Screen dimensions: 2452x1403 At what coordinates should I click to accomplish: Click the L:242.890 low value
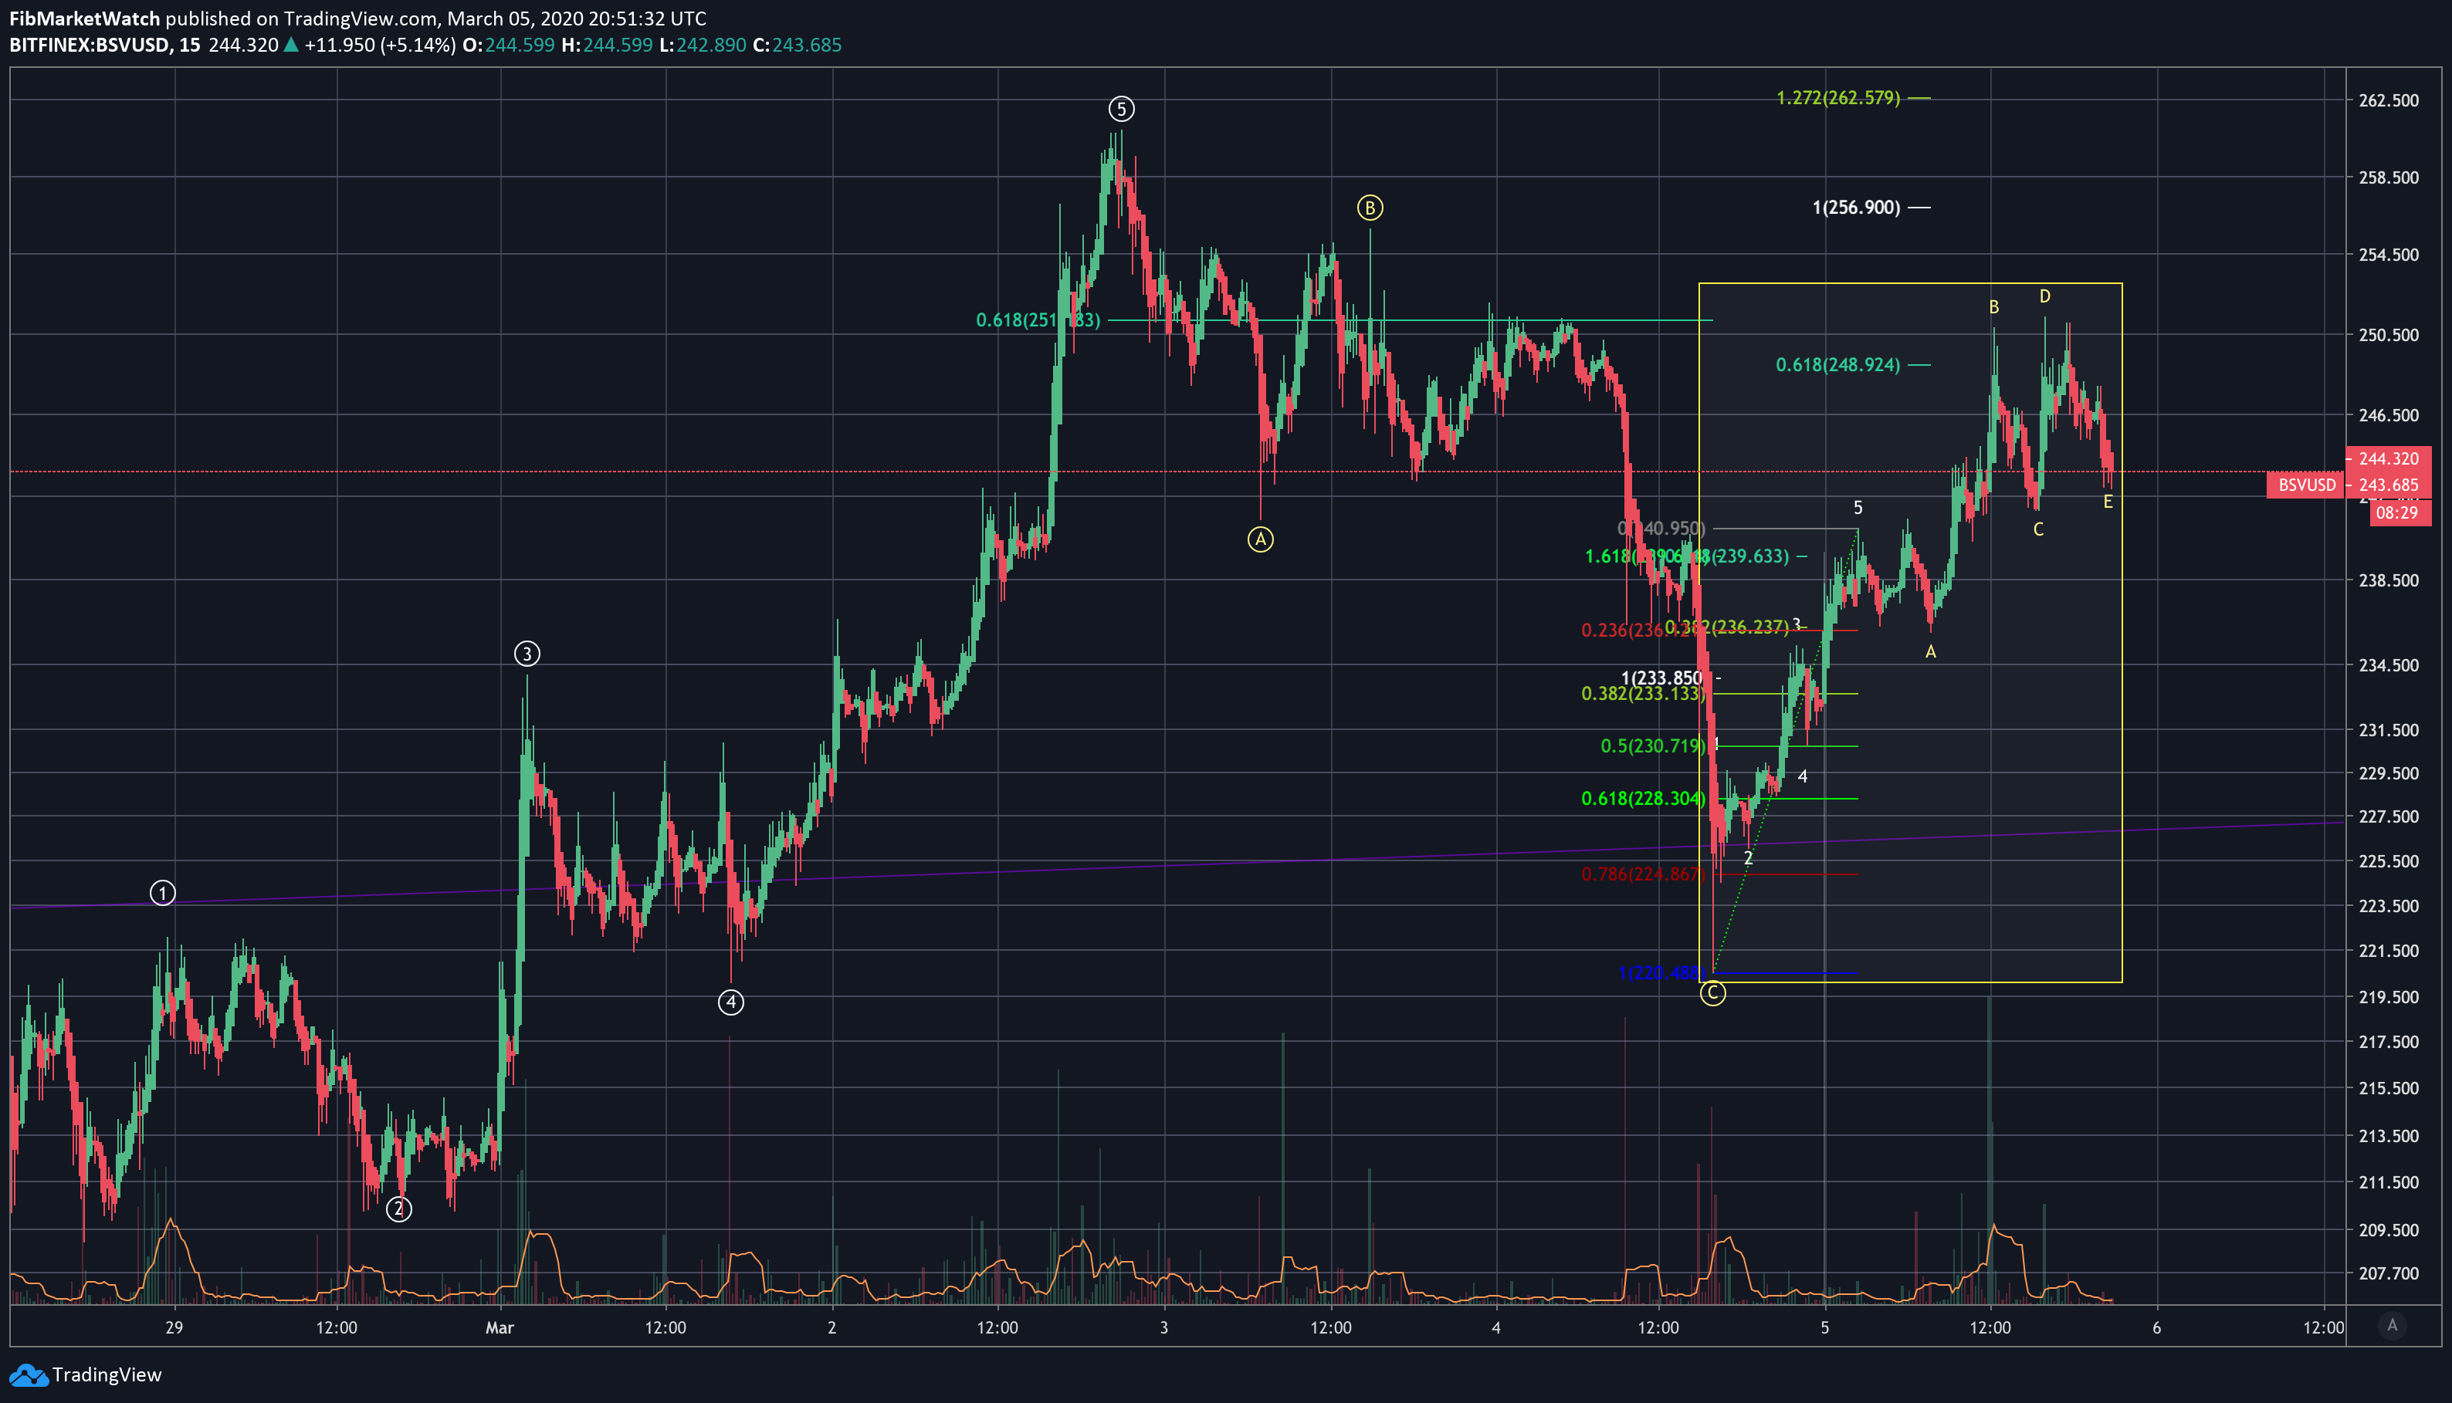[x=703, y=46]
